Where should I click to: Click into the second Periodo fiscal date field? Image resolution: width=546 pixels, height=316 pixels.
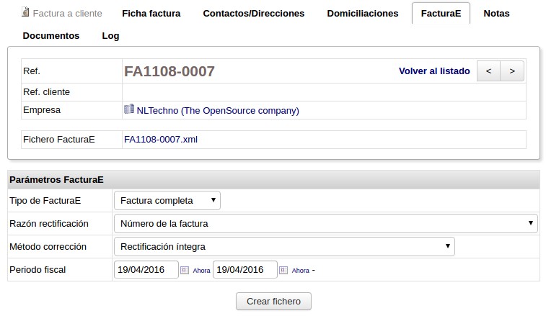pos(245,270)
